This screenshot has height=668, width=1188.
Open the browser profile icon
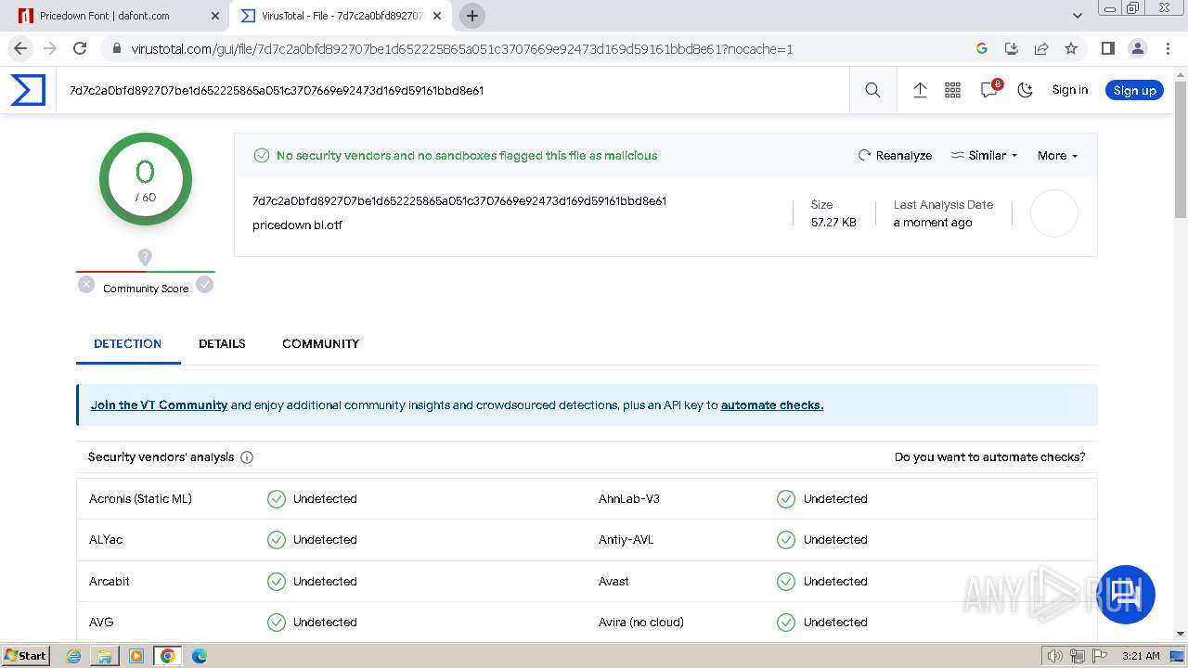tap(1137, 48)
